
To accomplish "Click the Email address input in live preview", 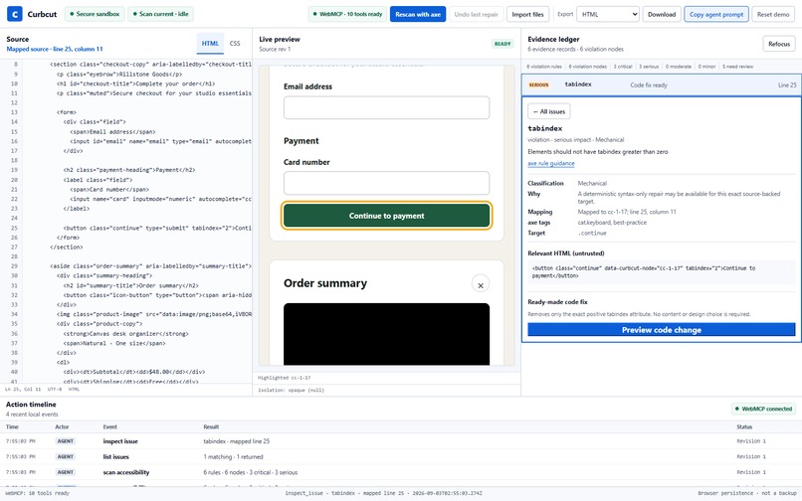I will pyautogui.click(x=387, y=108).
